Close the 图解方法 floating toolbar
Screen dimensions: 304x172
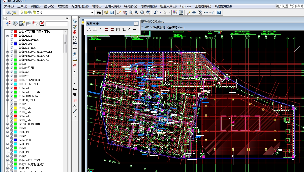136,24
